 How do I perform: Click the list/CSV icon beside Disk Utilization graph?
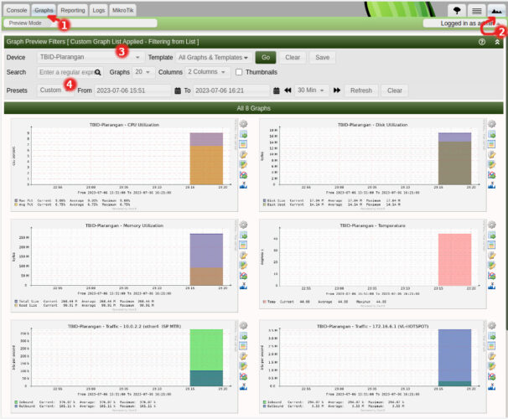[492, 144]
